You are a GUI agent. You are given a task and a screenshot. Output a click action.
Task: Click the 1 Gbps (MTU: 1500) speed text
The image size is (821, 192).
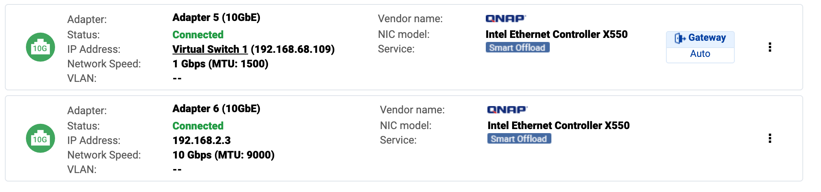220,64
